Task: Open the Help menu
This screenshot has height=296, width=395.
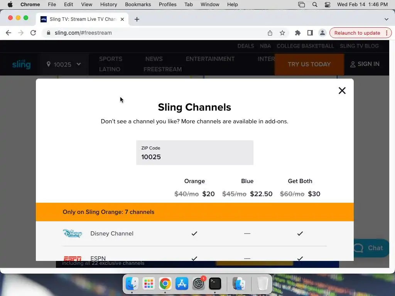Action: pos(232,5)
